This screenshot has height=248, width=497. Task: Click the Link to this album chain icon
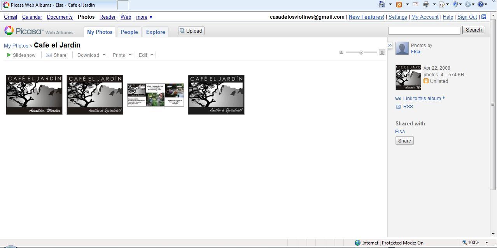point(398,98)
